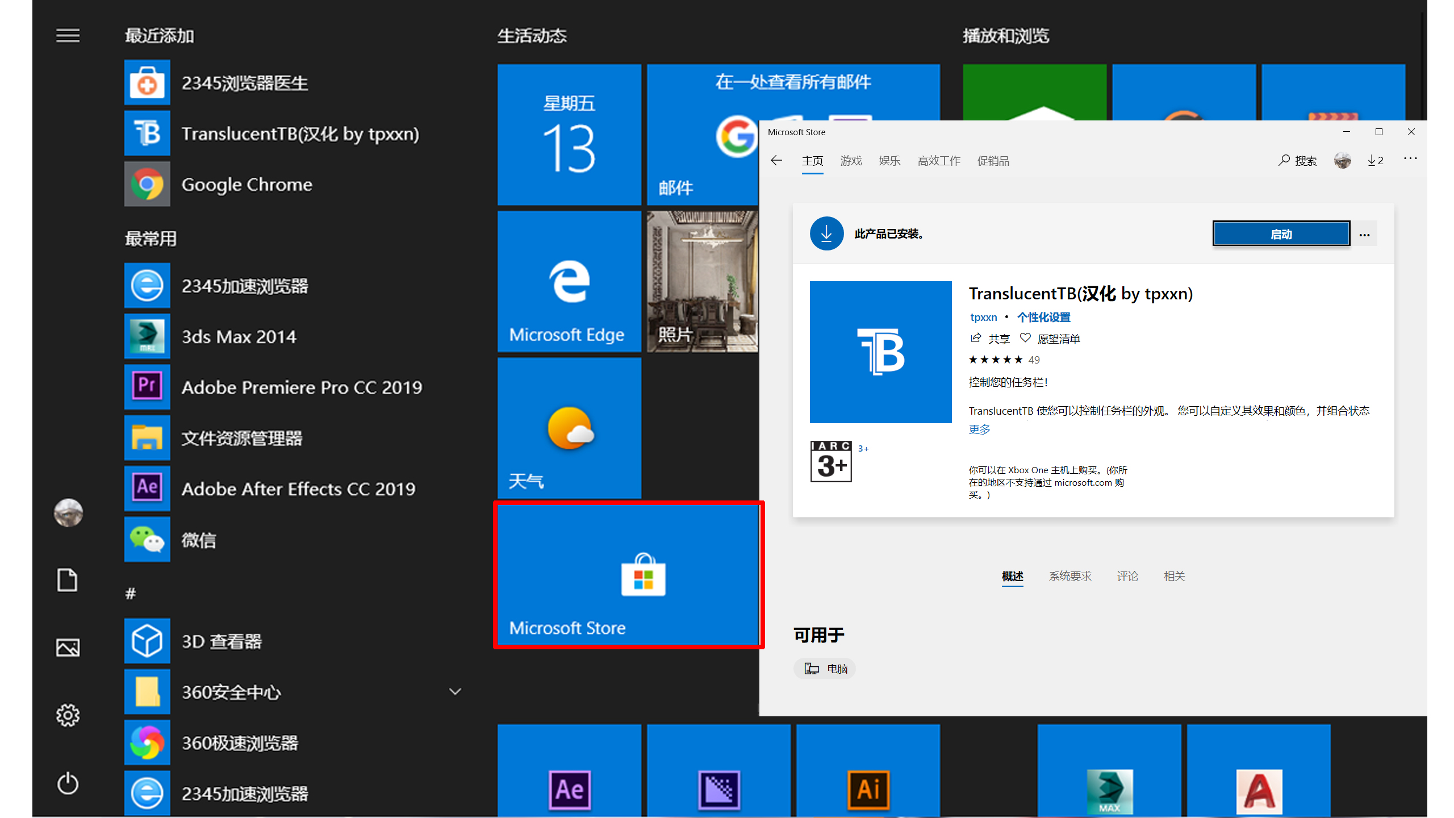Click the tpxxn publisher link

[x=983, y=317]
